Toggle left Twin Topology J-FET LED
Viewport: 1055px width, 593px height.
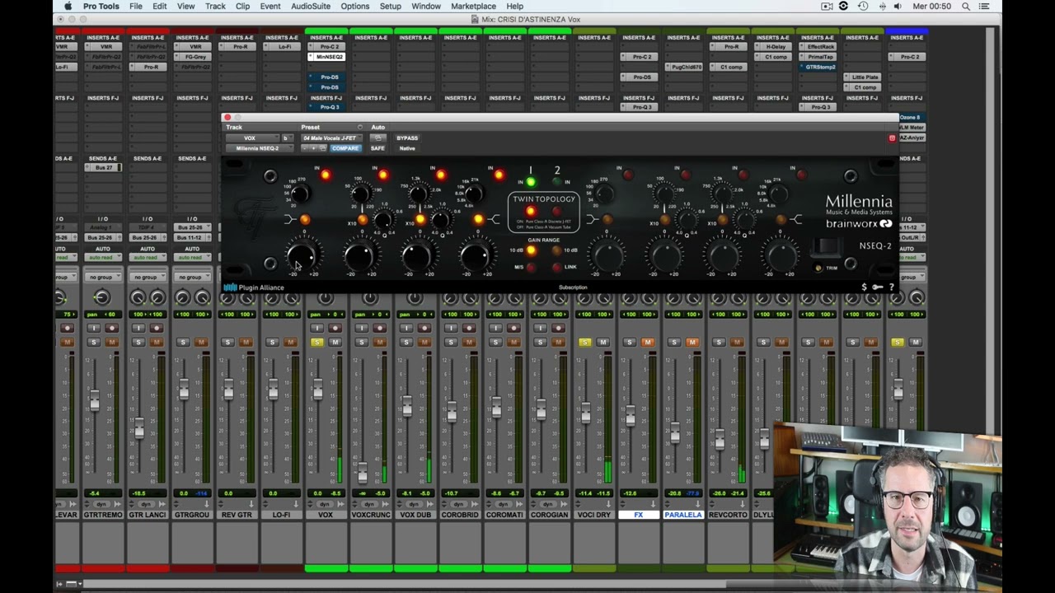point(530,212)
